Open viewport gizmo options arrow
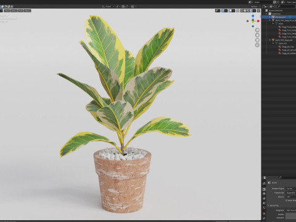Screen dimensions: 296x222 tap(226, 10)
